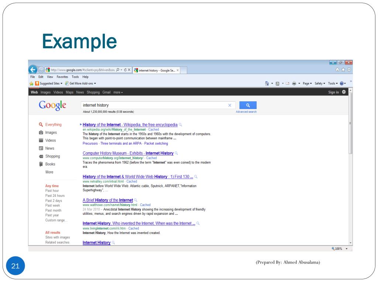Screen dimensions: 378x283
Task: Select 'Sites with images' result option
Action: [x=58, y=237]
